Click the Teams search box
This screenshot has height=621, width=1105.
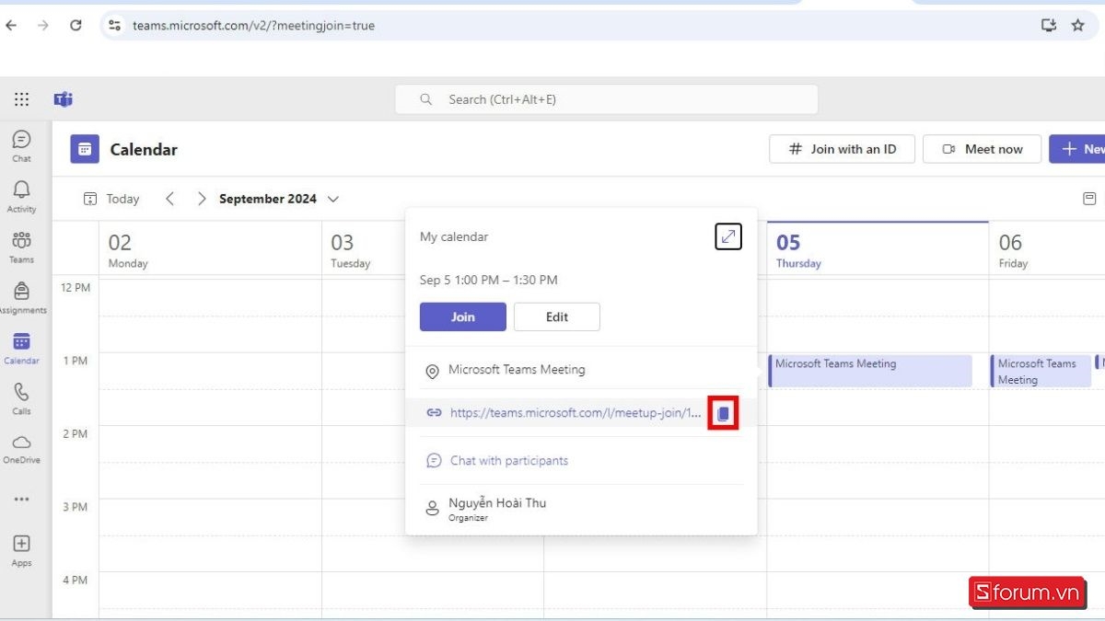pyautogui.click(x=607, y=99)
